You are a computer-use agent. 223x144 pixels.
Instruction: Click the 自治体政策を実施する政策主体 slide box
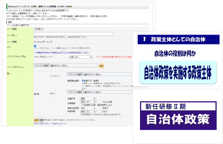[178, 72]
